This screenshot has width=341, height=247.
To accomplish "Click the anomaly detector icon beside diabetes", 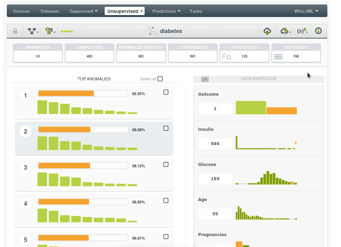I will click(x=152, y=31).
